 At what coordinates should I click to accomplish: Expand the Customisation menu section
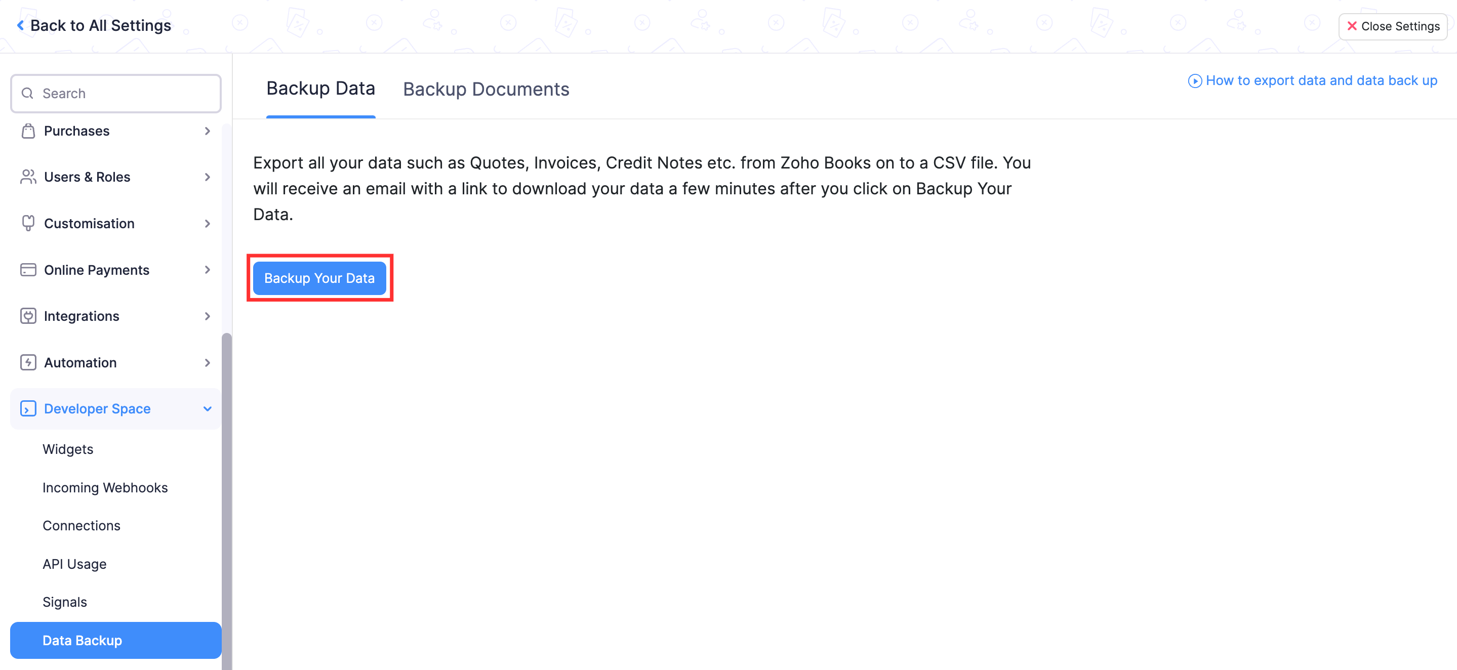coord(115,223)
